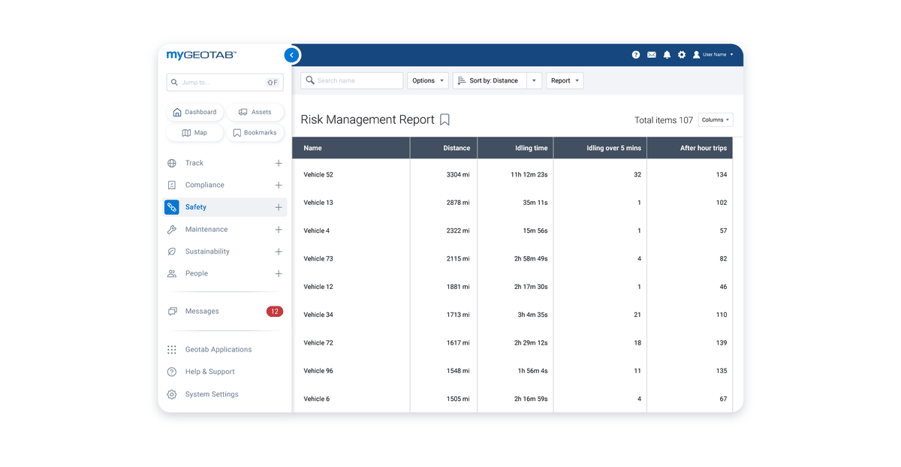Click the 11h 12m 23s idling cell
Viewport: 901px width, 467px height.
point(529,175)
